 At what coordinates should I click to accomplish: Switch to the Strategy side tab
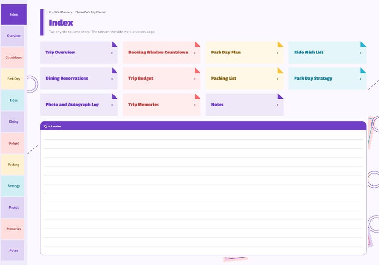coord(13,186)
